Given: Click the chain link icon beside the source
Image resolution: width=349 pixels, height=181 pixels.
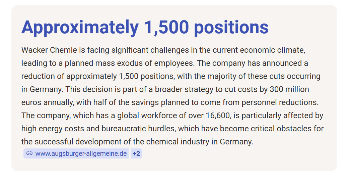Looking at the screenshot, I should (x=29, y=153).
